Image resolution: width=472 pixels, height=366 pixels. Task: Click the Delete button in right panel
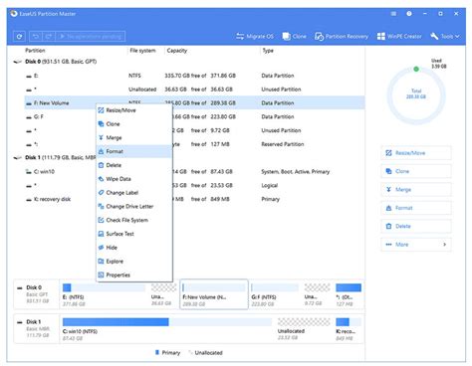(416, 226)
